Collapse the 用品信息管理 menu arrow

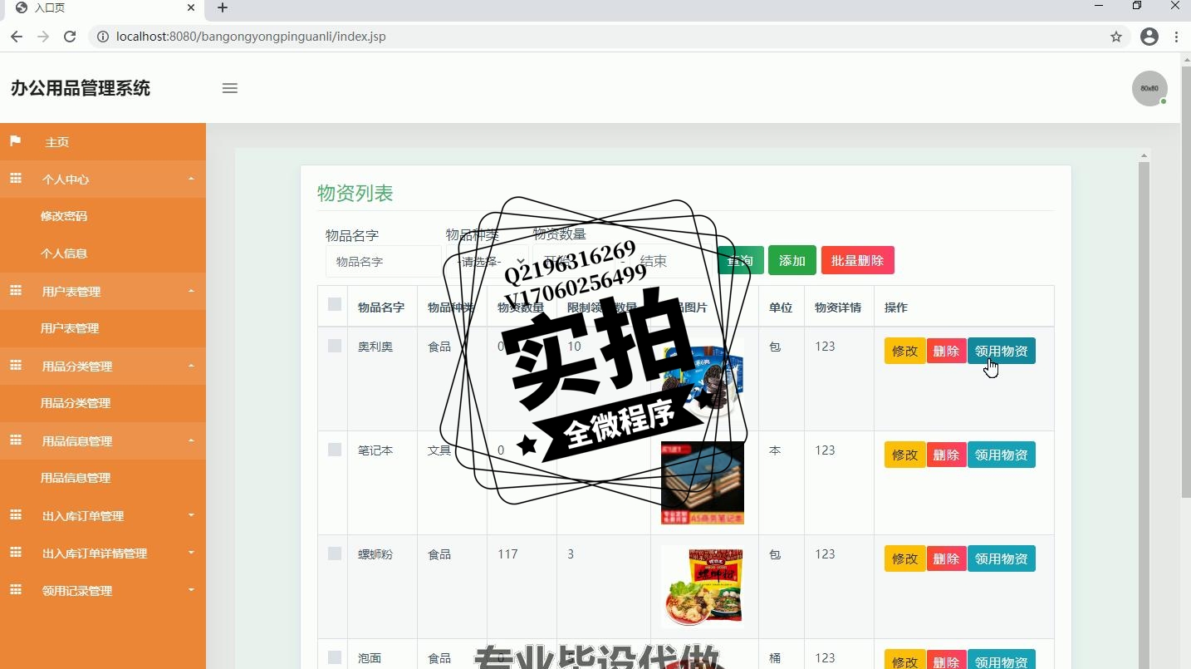point(191,440)
